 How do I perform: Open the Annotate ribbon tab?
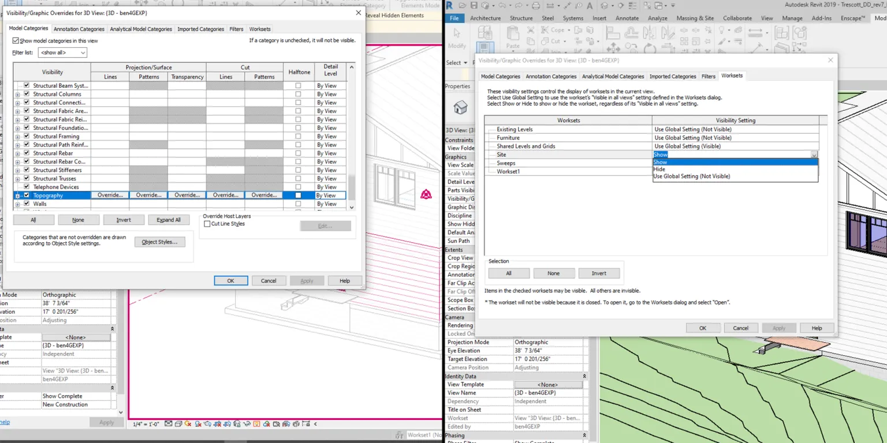(x=628, y=18)
